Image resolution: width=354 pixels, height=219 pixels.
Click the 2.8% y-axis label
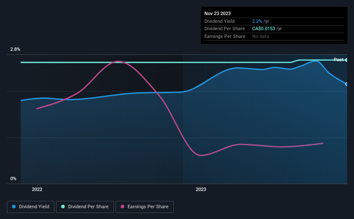coord(15,50)
